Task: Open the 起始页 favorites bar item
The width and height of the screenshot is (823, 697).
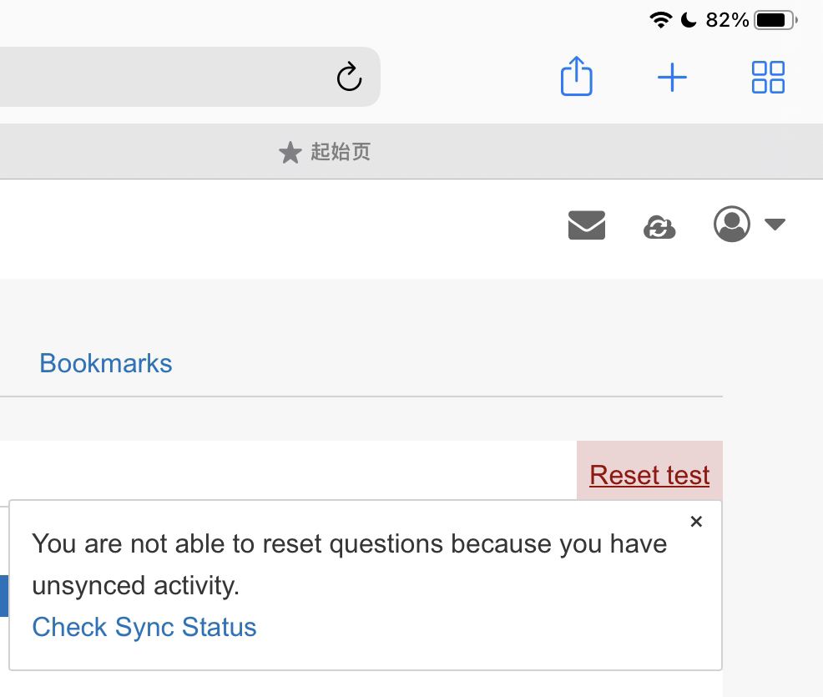Action: [x=341, y=152]
